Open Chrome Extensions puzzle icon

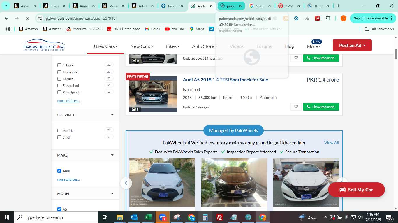coord(328,18)
